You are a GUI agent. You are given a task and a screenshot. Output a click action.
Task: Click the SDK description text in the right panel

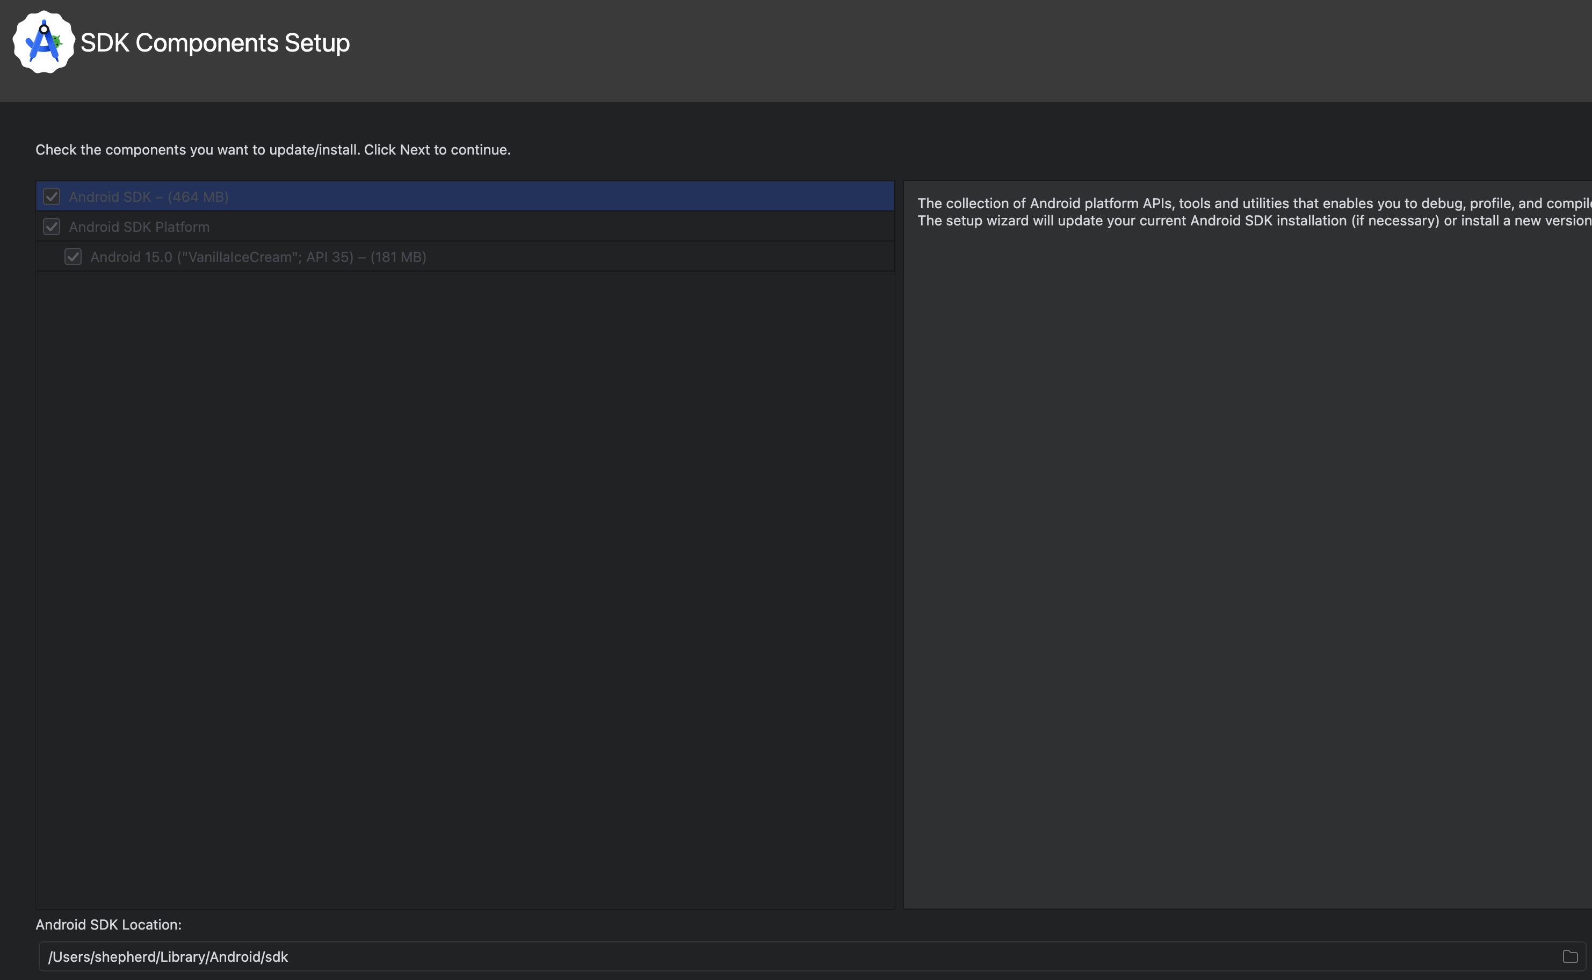tap(1254, 212)
